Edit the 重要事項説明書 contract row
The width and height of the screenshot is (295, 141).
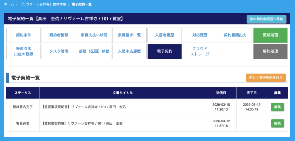coord(277,107)
